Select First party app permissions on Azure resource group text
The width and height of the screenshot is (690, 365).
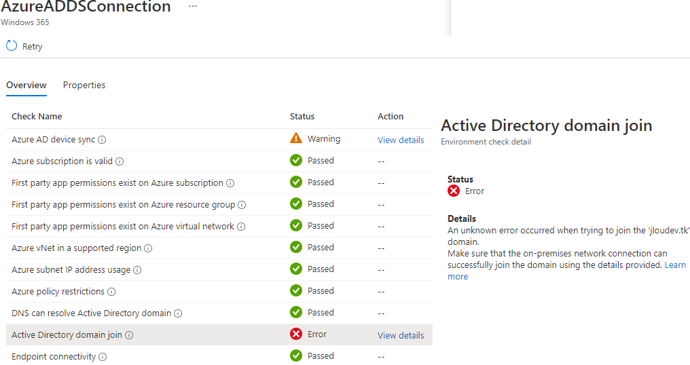click(123, 204)
